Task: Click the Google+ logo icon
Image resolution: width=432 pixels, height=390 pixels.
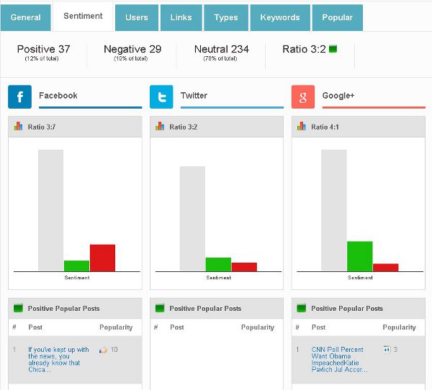Action: (303, 96)
